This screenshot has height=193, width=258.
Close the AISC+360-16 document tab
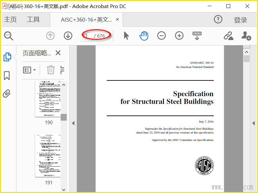(x=117, y=19)
